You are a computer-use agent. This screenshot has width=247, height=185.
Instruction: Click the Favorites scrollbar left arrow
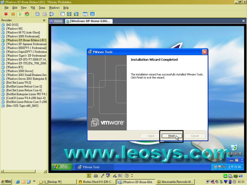[2, 171]
